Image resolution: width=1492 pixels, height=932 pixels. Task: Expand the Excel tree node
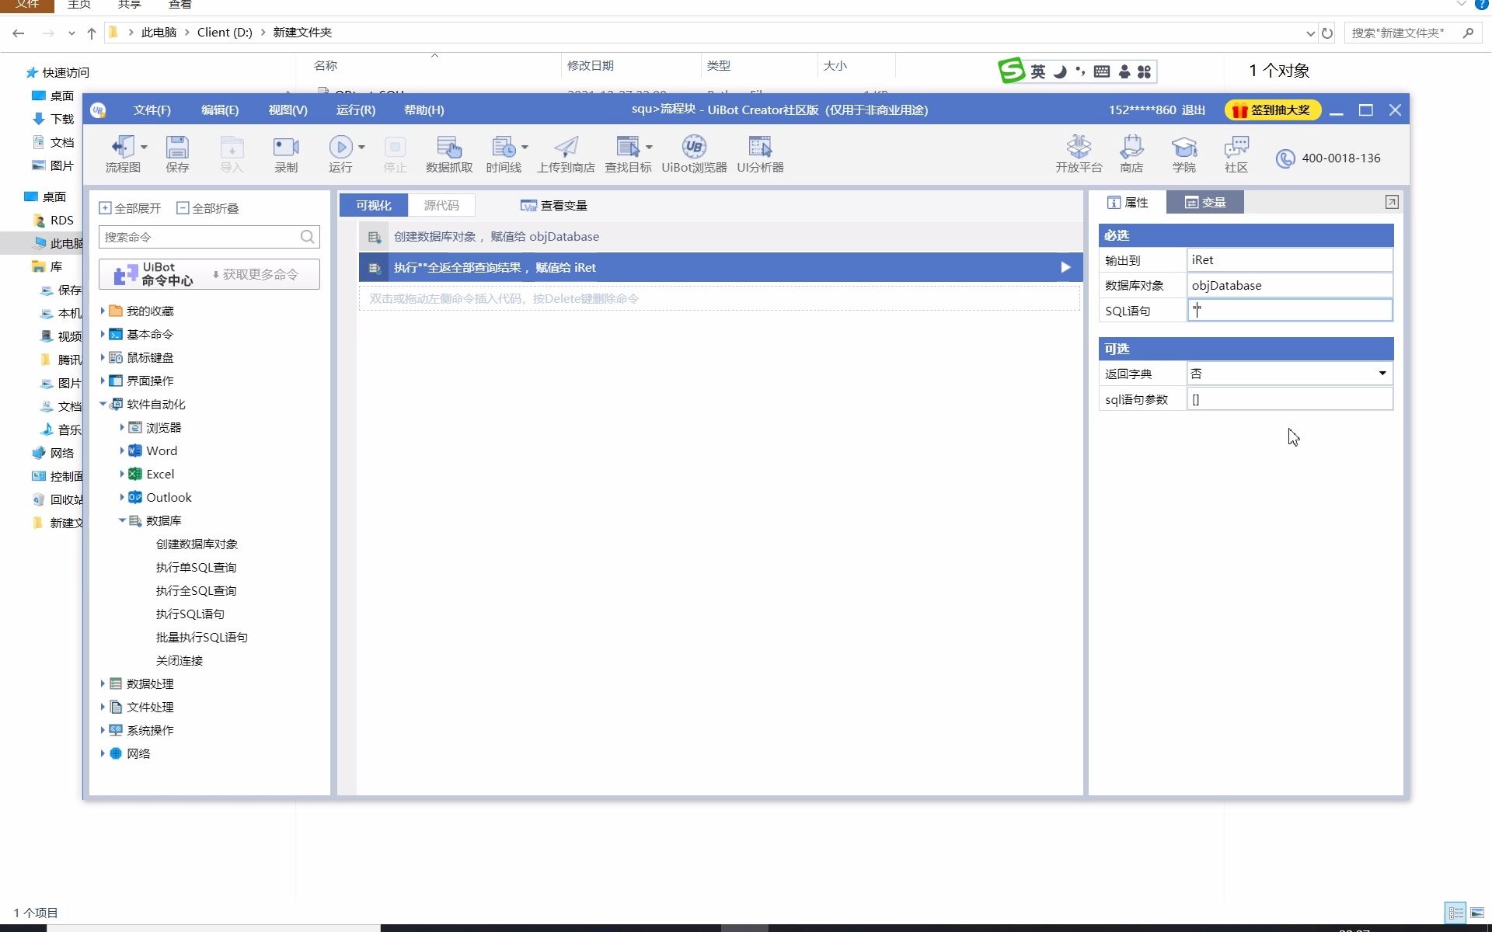coord(122,474)
